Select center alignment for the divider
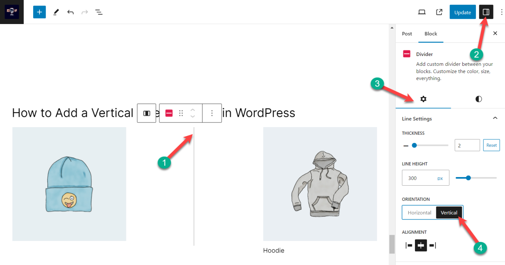This screenshot has height=265, width=505. click(x=421, y=245)
